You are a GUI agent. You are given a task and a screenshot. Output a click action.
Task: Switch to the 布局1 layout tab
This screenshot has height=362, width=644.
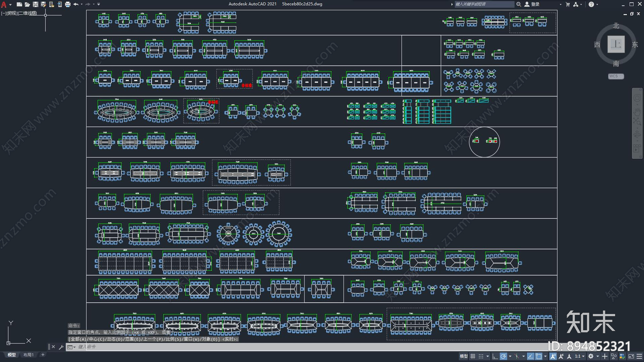coord(28,355)
